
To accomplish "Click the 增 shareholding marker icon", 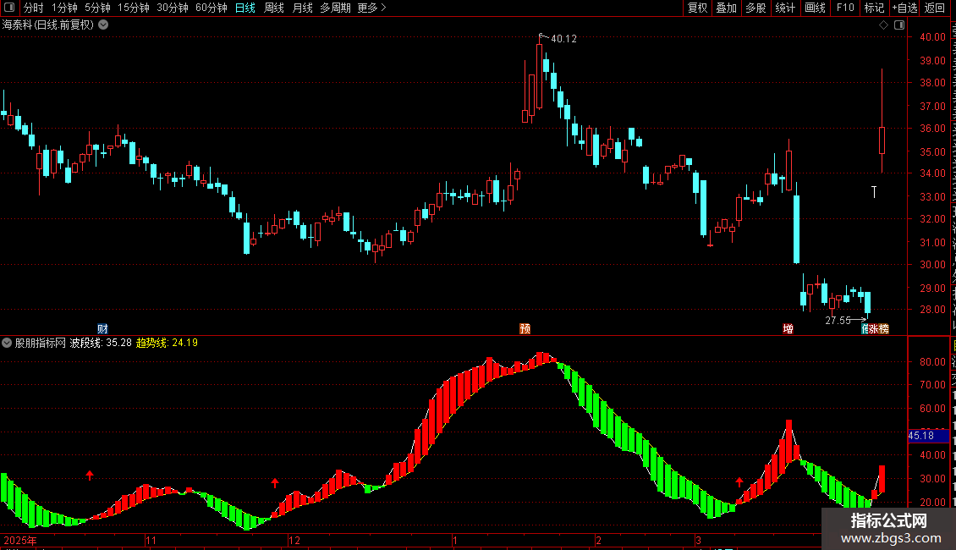I will (x=788, y=328).
